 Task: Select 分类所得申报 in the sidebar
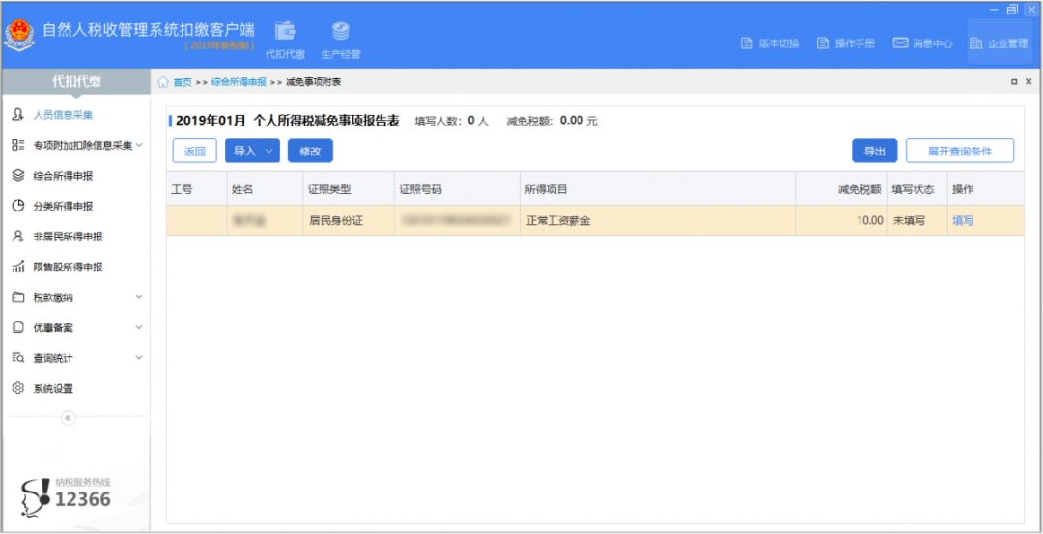[63, 207]
